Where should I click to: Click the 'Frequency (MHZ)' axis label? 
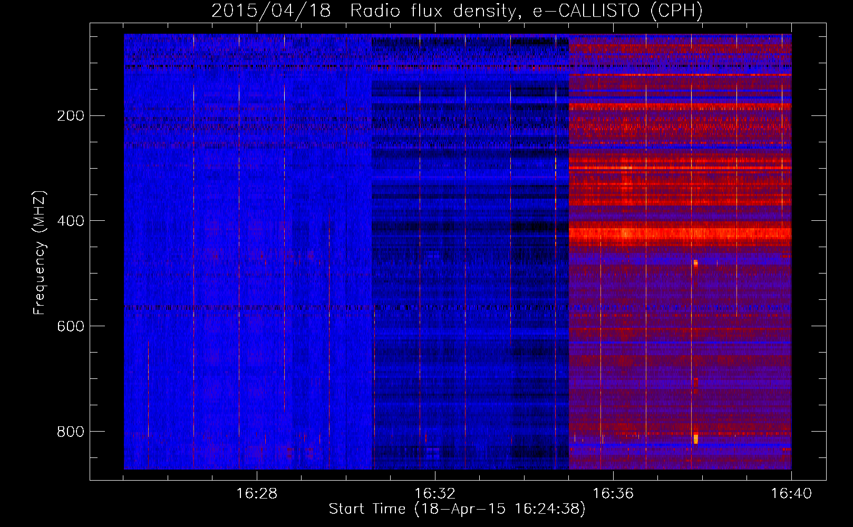(x=40, y=252)
